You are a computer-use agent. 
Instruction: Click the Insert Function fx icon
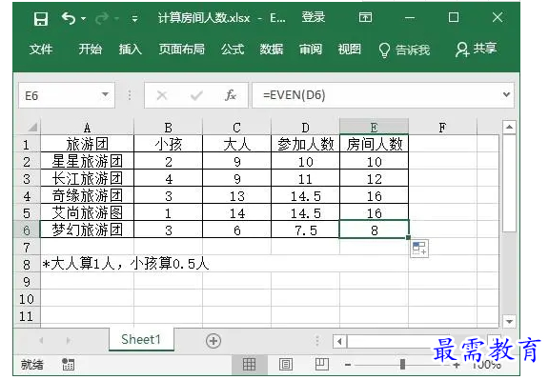tap(231, 95)
